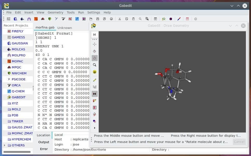The image size is (251, 156).
Task: Click the save as toolbar icon
Action: [104, 19]
